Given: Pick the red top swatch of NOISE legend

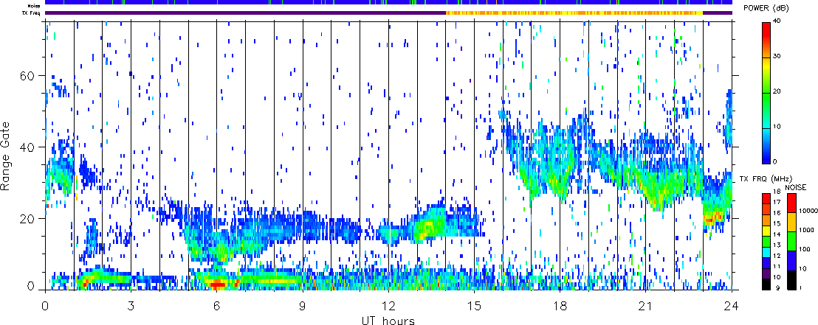Looking at the screenshot, I should click(x=791, y=203).
